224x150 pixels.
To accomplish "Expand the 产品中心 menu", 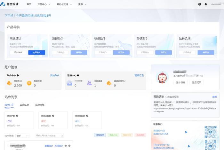I will [44, 4].
